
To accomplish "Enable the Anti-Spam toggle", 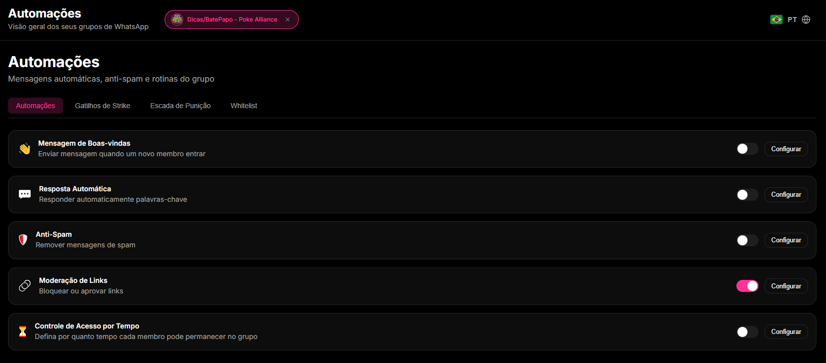I will (747, 240).
